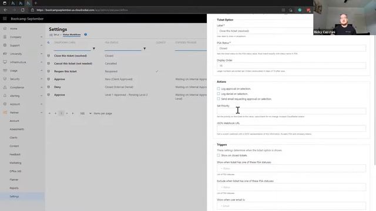Click the green extension icon in browser toolbar
Screen dimensions: 376x211
tap(300, 10)
